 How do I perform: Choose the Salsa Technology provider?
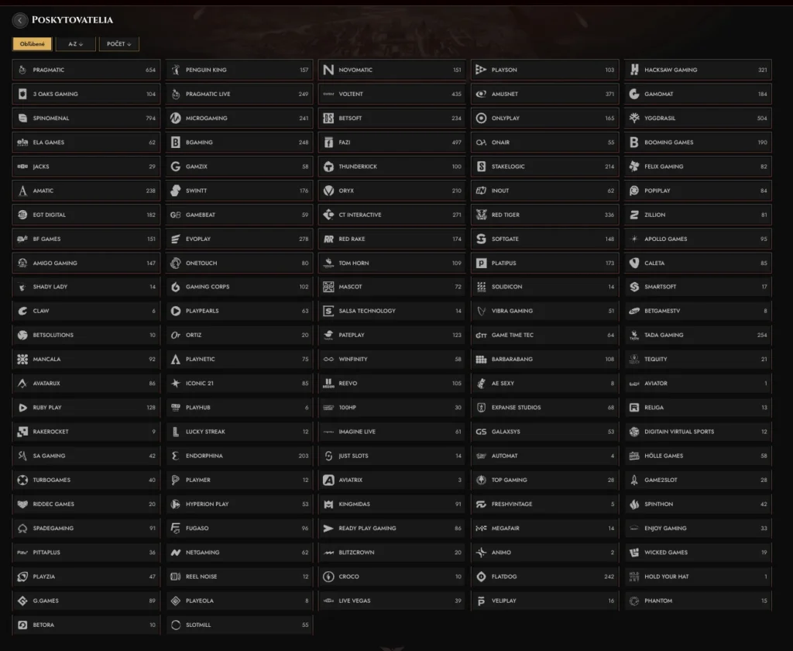(392, 311)
